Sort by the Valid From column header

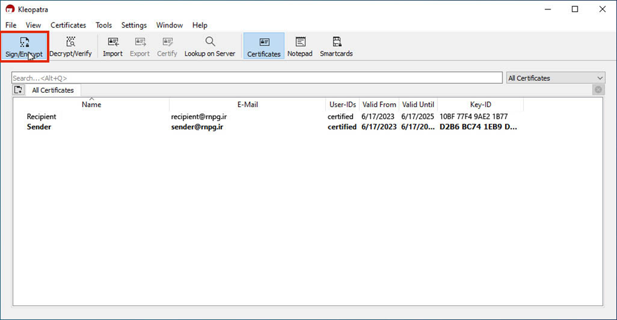click(x=379, y=105)
